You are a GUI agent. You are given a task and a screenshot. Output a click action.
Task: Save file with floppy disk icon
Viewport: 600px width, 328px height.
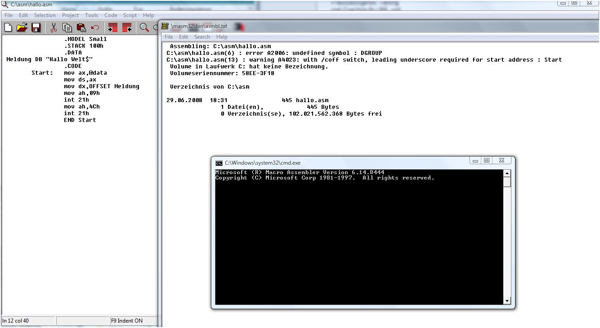[x=36, y=27]
